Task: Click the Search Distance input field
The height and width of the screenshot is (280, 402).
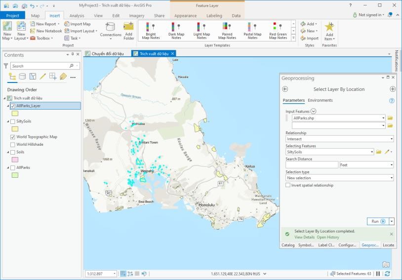Action: (x=312, y=165)
